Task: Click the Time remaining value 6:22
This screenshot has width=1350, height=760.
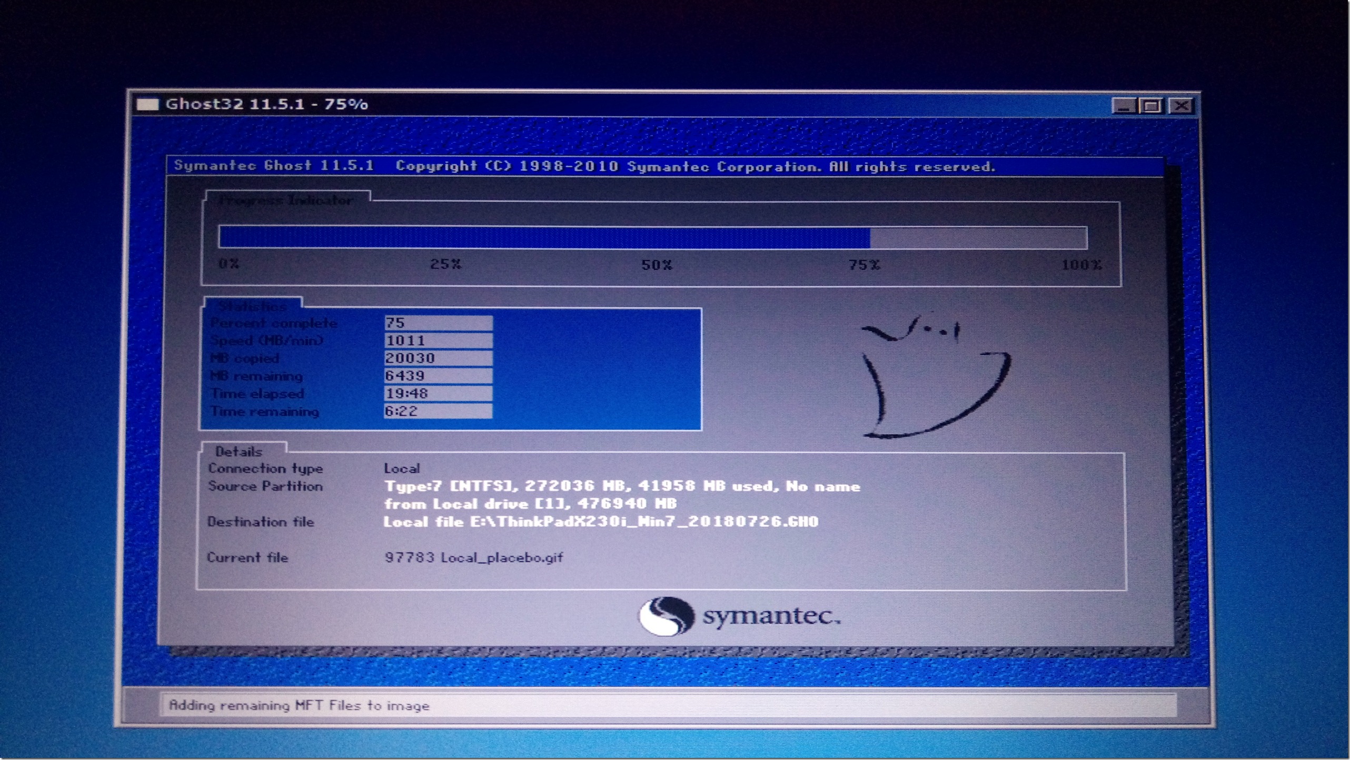Action: pos(438,411)
